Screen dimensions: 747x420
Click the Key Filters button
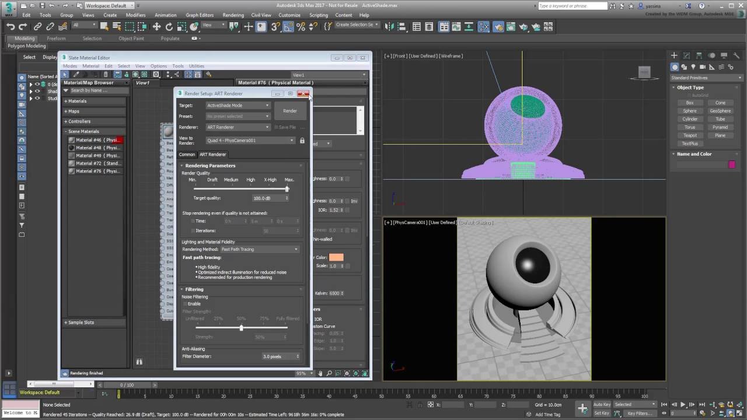[640, 413]
